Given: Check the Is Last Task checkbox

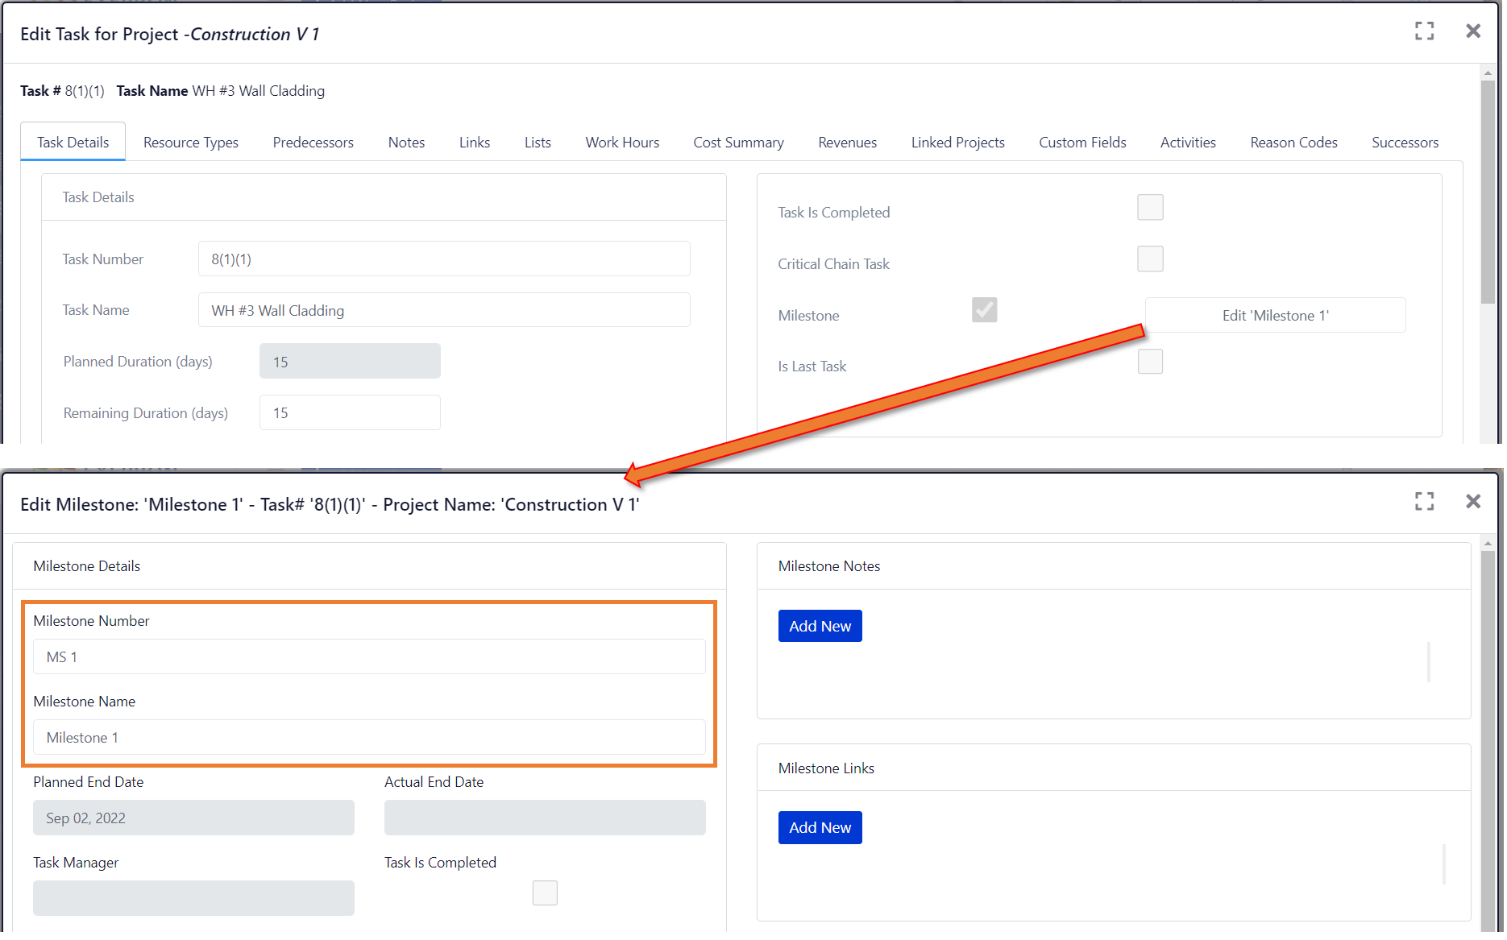Looking at the screenshot, I should [x=1150, y=362].
